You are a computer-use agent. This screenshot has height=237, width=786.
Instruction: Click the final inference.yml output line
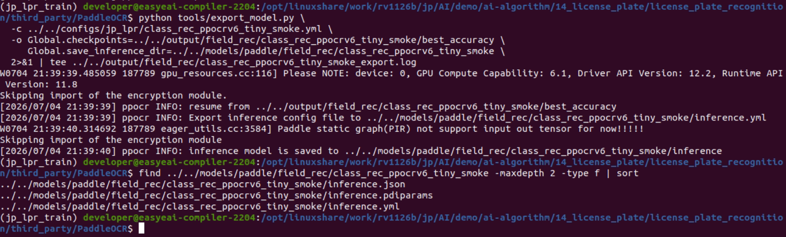[200, 206]
